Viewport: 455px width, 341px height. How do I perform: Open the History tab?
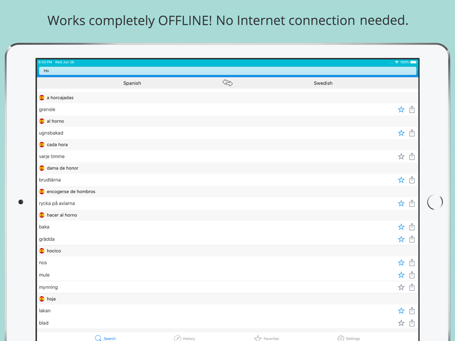[x=185, y=338]
